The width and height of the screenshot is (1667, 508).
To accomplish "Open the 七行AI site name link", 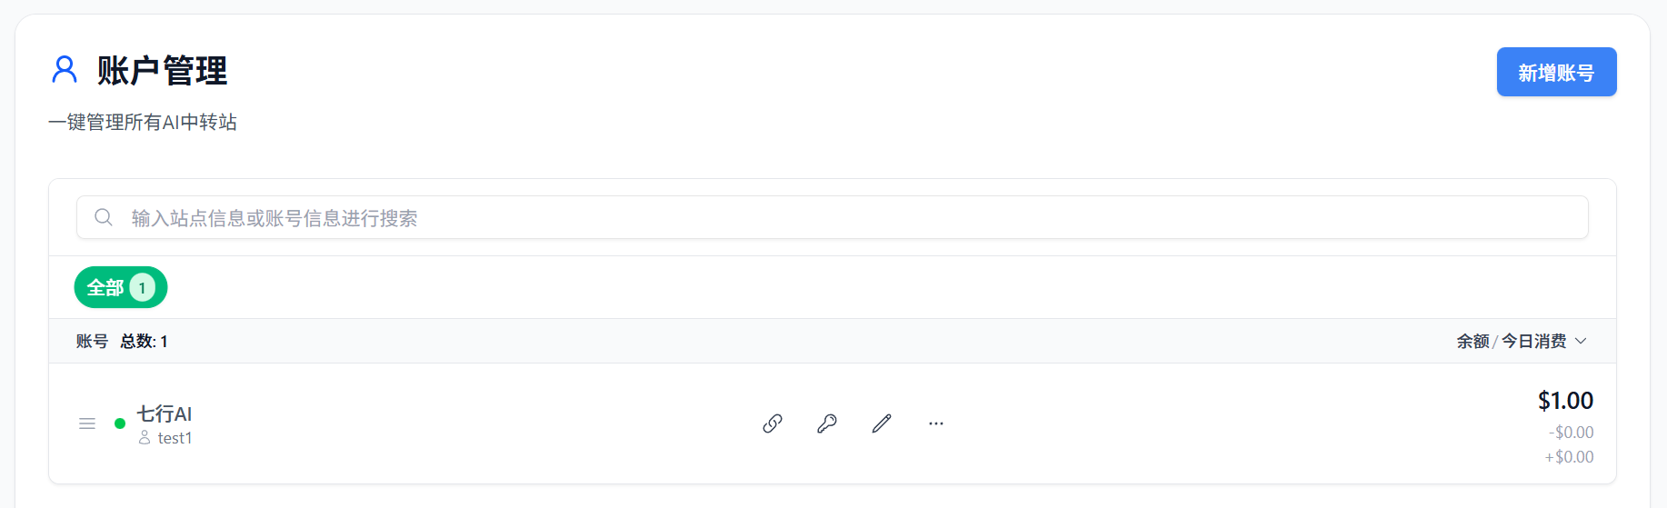I will click(165, 413).
